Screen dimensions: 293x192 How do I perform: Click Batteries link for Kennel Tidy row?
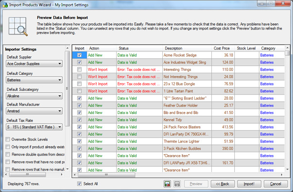pos(267,120)
